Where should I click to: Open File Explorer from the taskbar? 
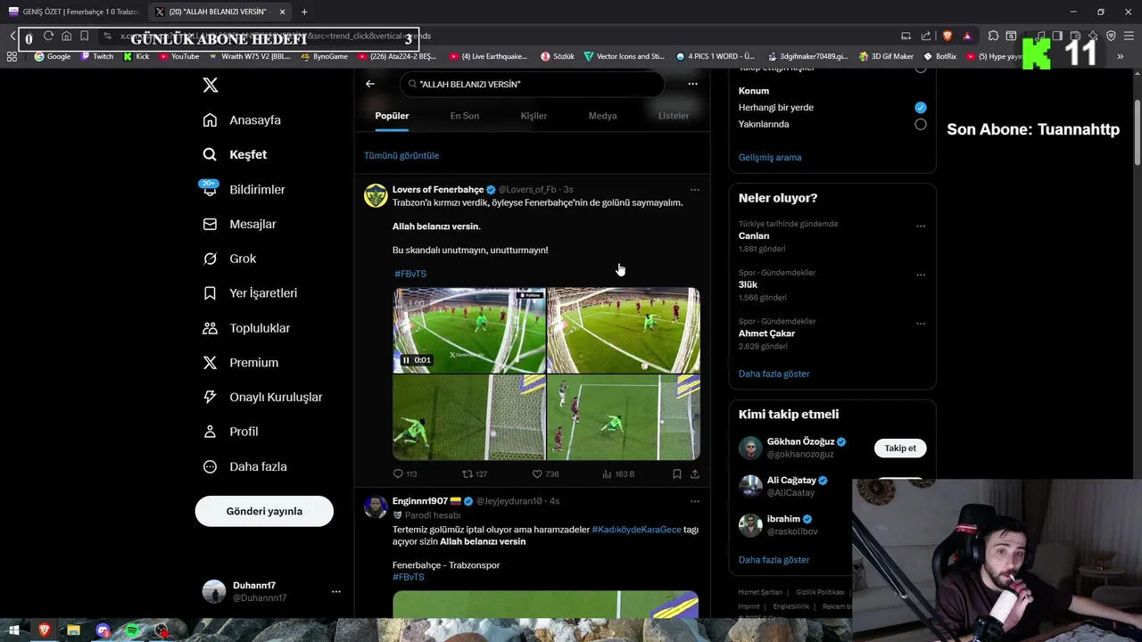[73, 630]
